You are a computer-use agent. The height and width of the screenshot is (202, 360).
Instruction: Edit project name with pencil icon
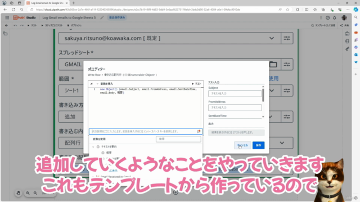coord(102,17)
